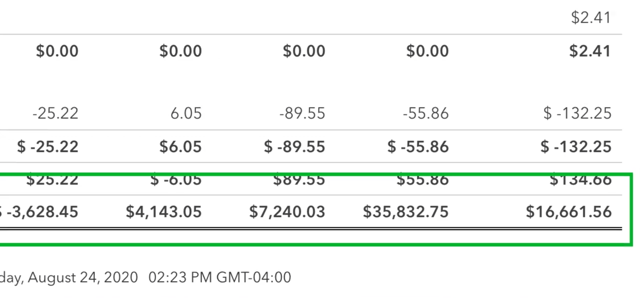Select the plain -25.22 amount

click(x=55, y=113)
